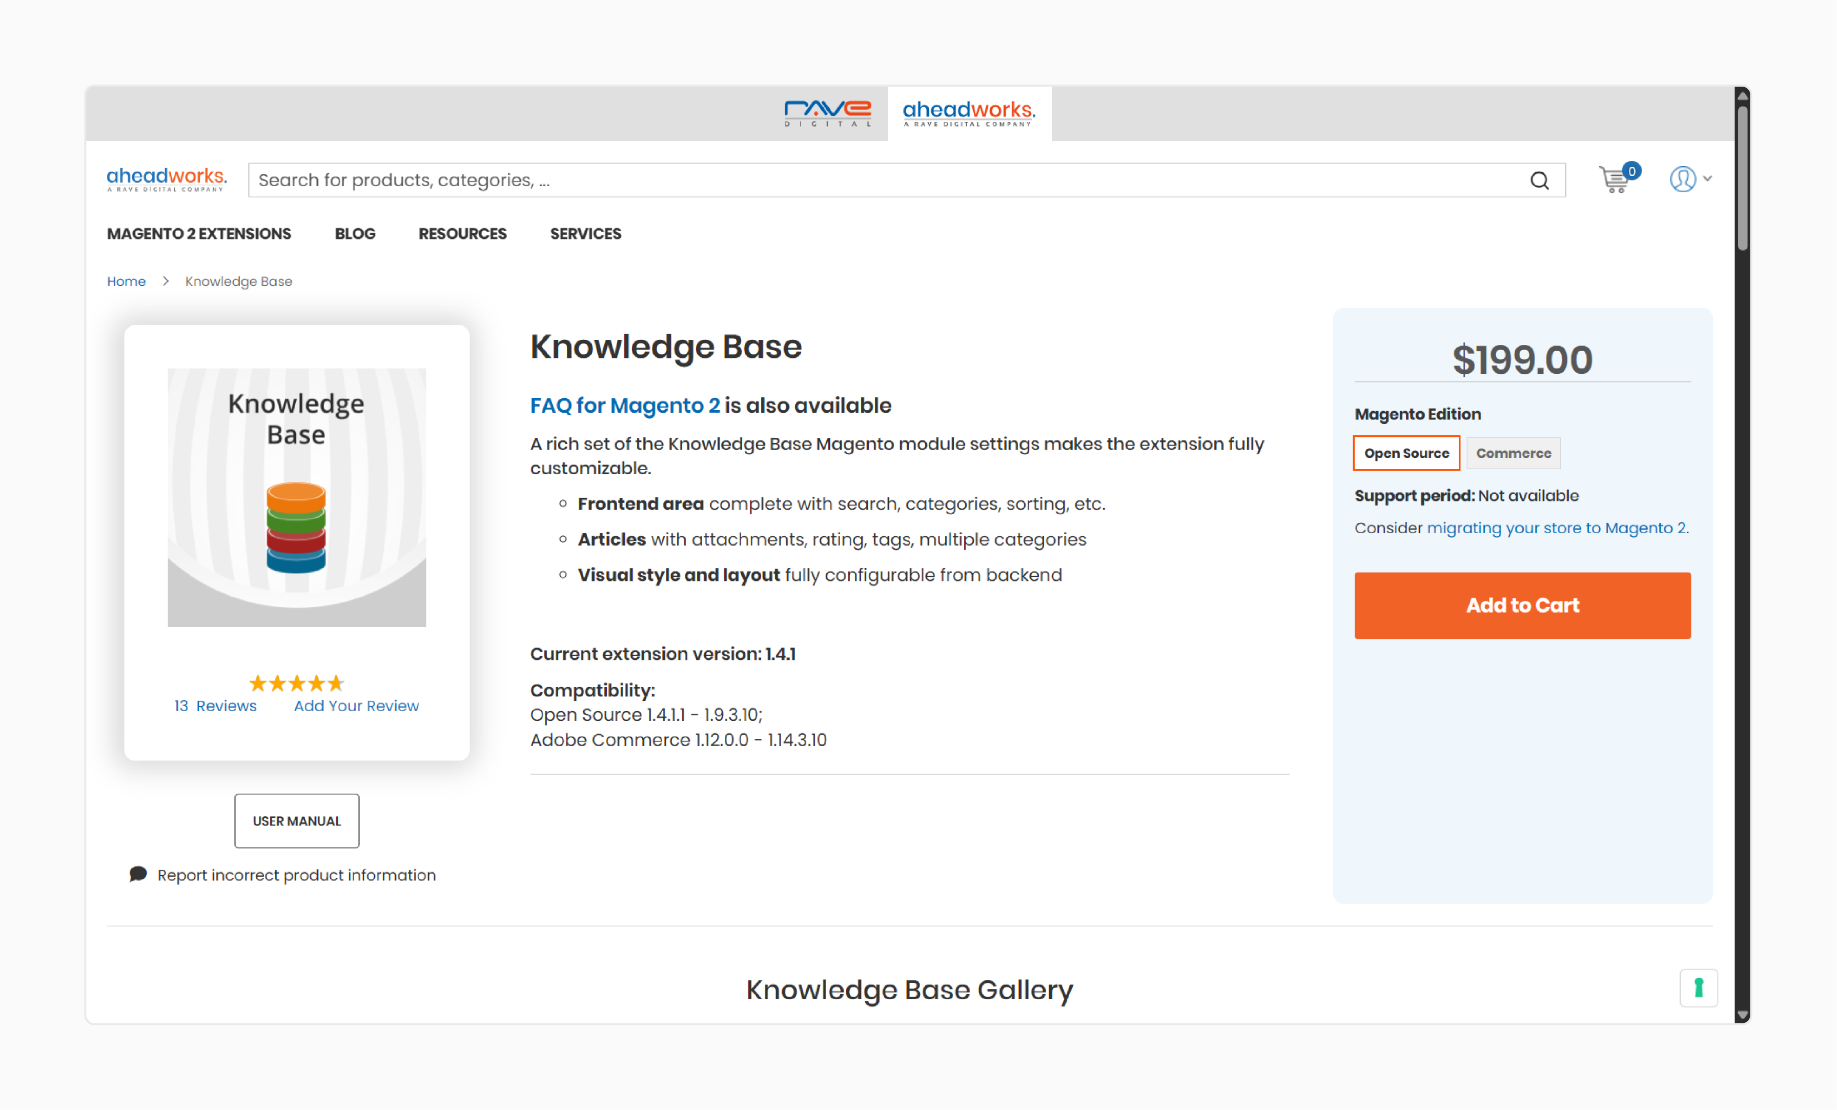
Task: Click the aheadworks tab in top bar
Action: tap(969, 113)
